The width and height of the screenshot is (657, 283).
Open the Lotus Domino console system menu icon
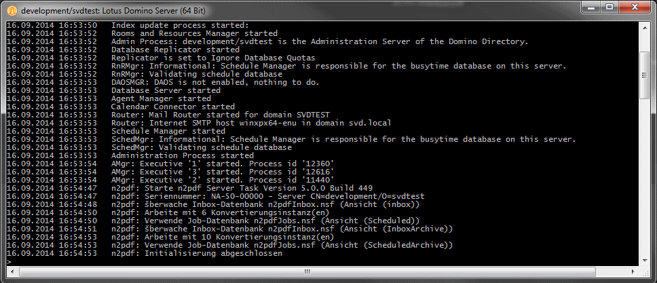[12, 10]
